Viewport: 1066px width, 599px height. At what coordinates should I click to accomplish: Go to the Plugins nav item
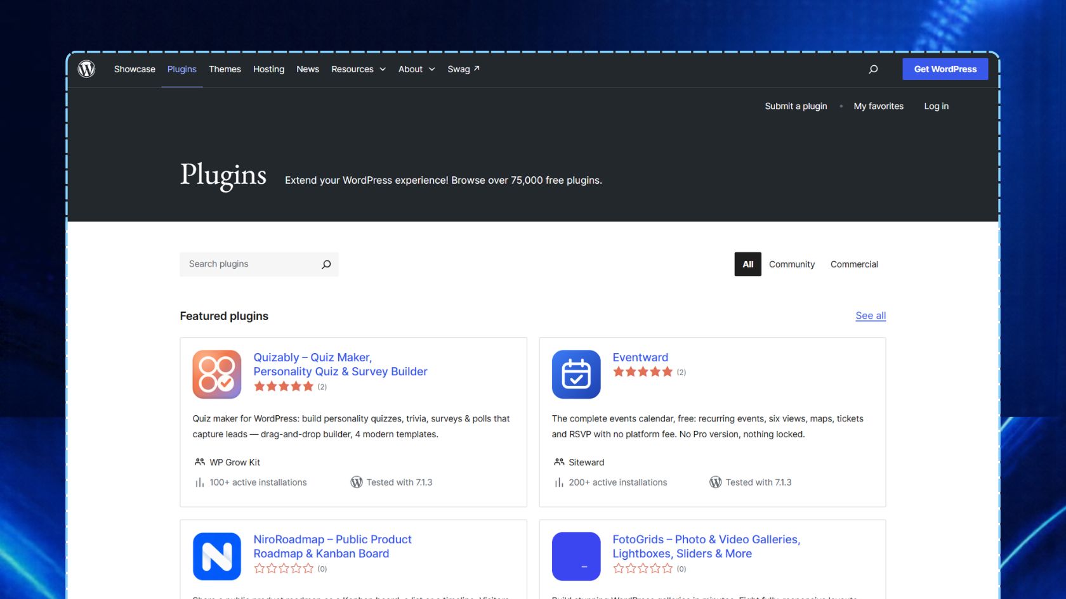point(182,69)
